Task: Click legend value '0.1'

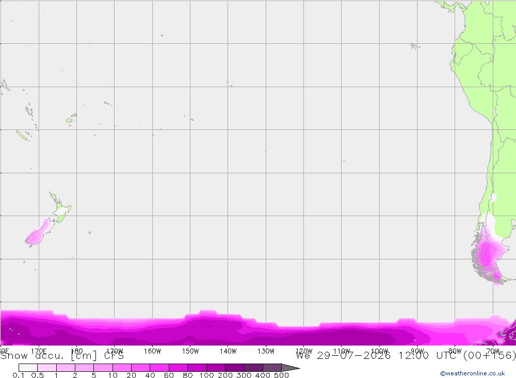Action: point(18,375)
